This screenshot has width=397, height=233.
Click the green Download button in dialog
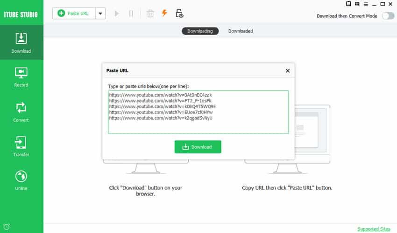tap(198, 147)
